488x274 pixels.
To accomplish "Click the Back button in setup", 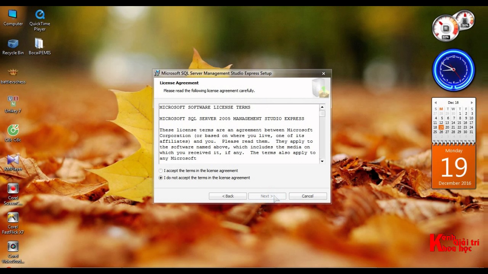I will pyautogui.click(x=228, y=196).
